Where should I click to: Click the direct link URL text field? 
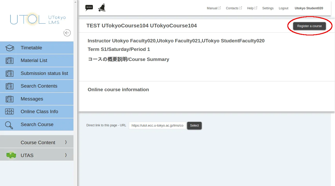(157, 126)
